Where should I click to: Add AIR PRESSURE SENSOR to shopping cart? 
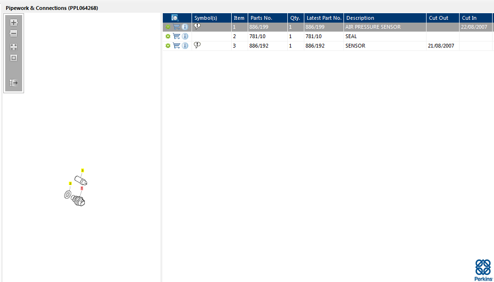[x=176, y=27]
